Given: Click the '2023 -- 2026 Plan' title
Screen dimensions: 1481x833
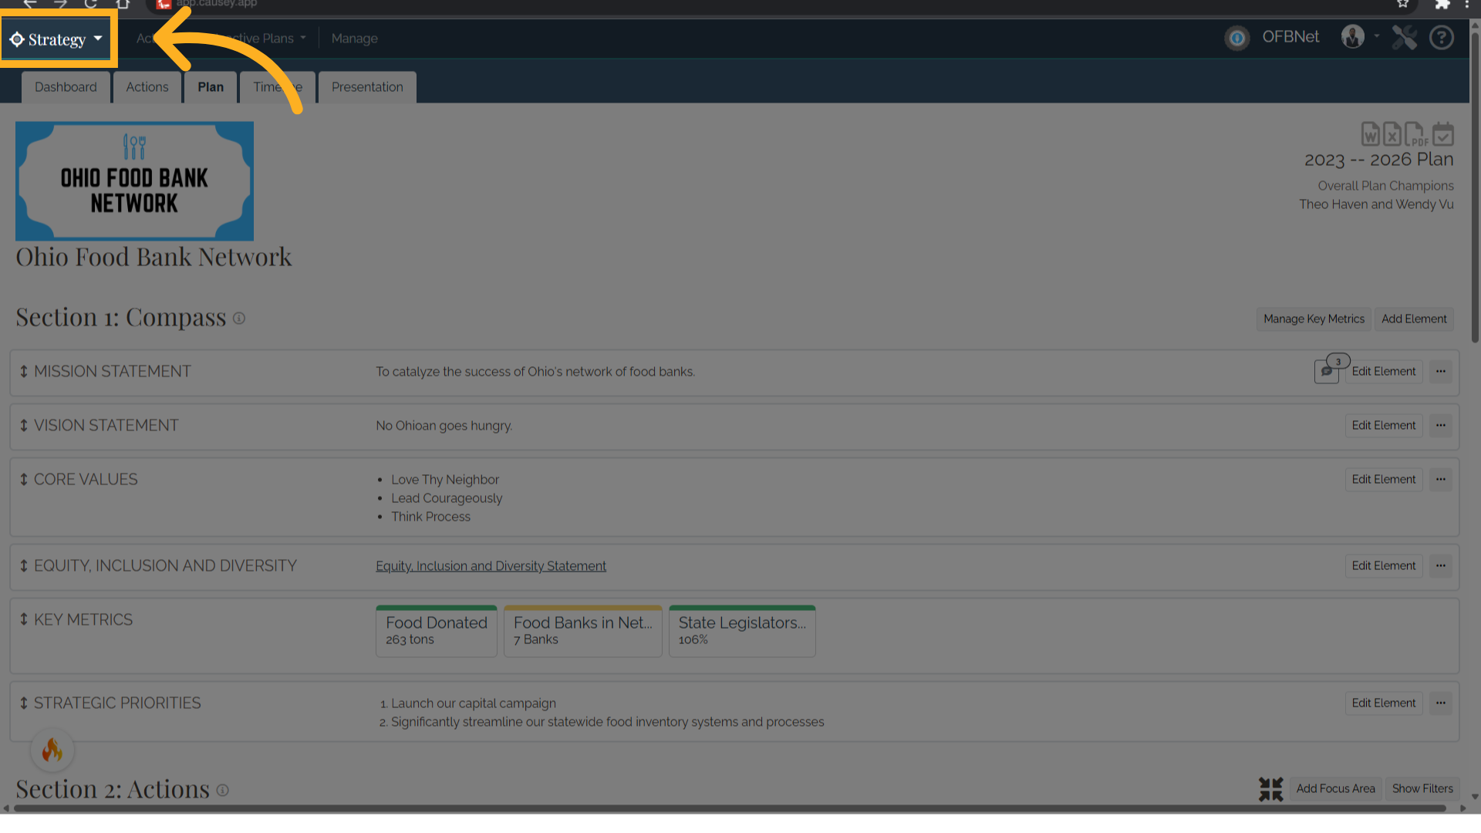Looking at the screenshot, I should pos(1379,160).
